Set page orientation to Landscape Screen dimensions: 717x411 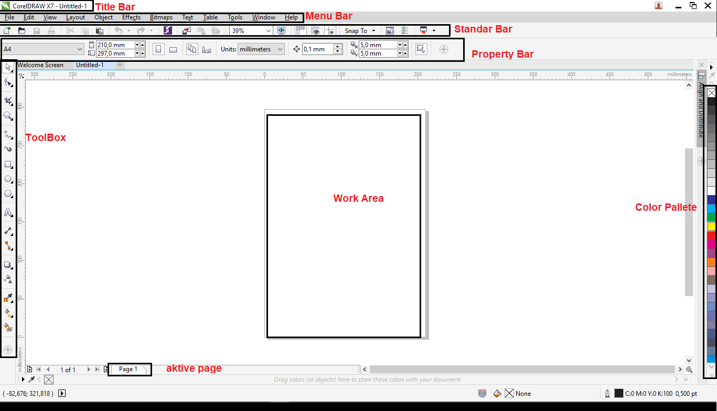(x=173, y=49)
